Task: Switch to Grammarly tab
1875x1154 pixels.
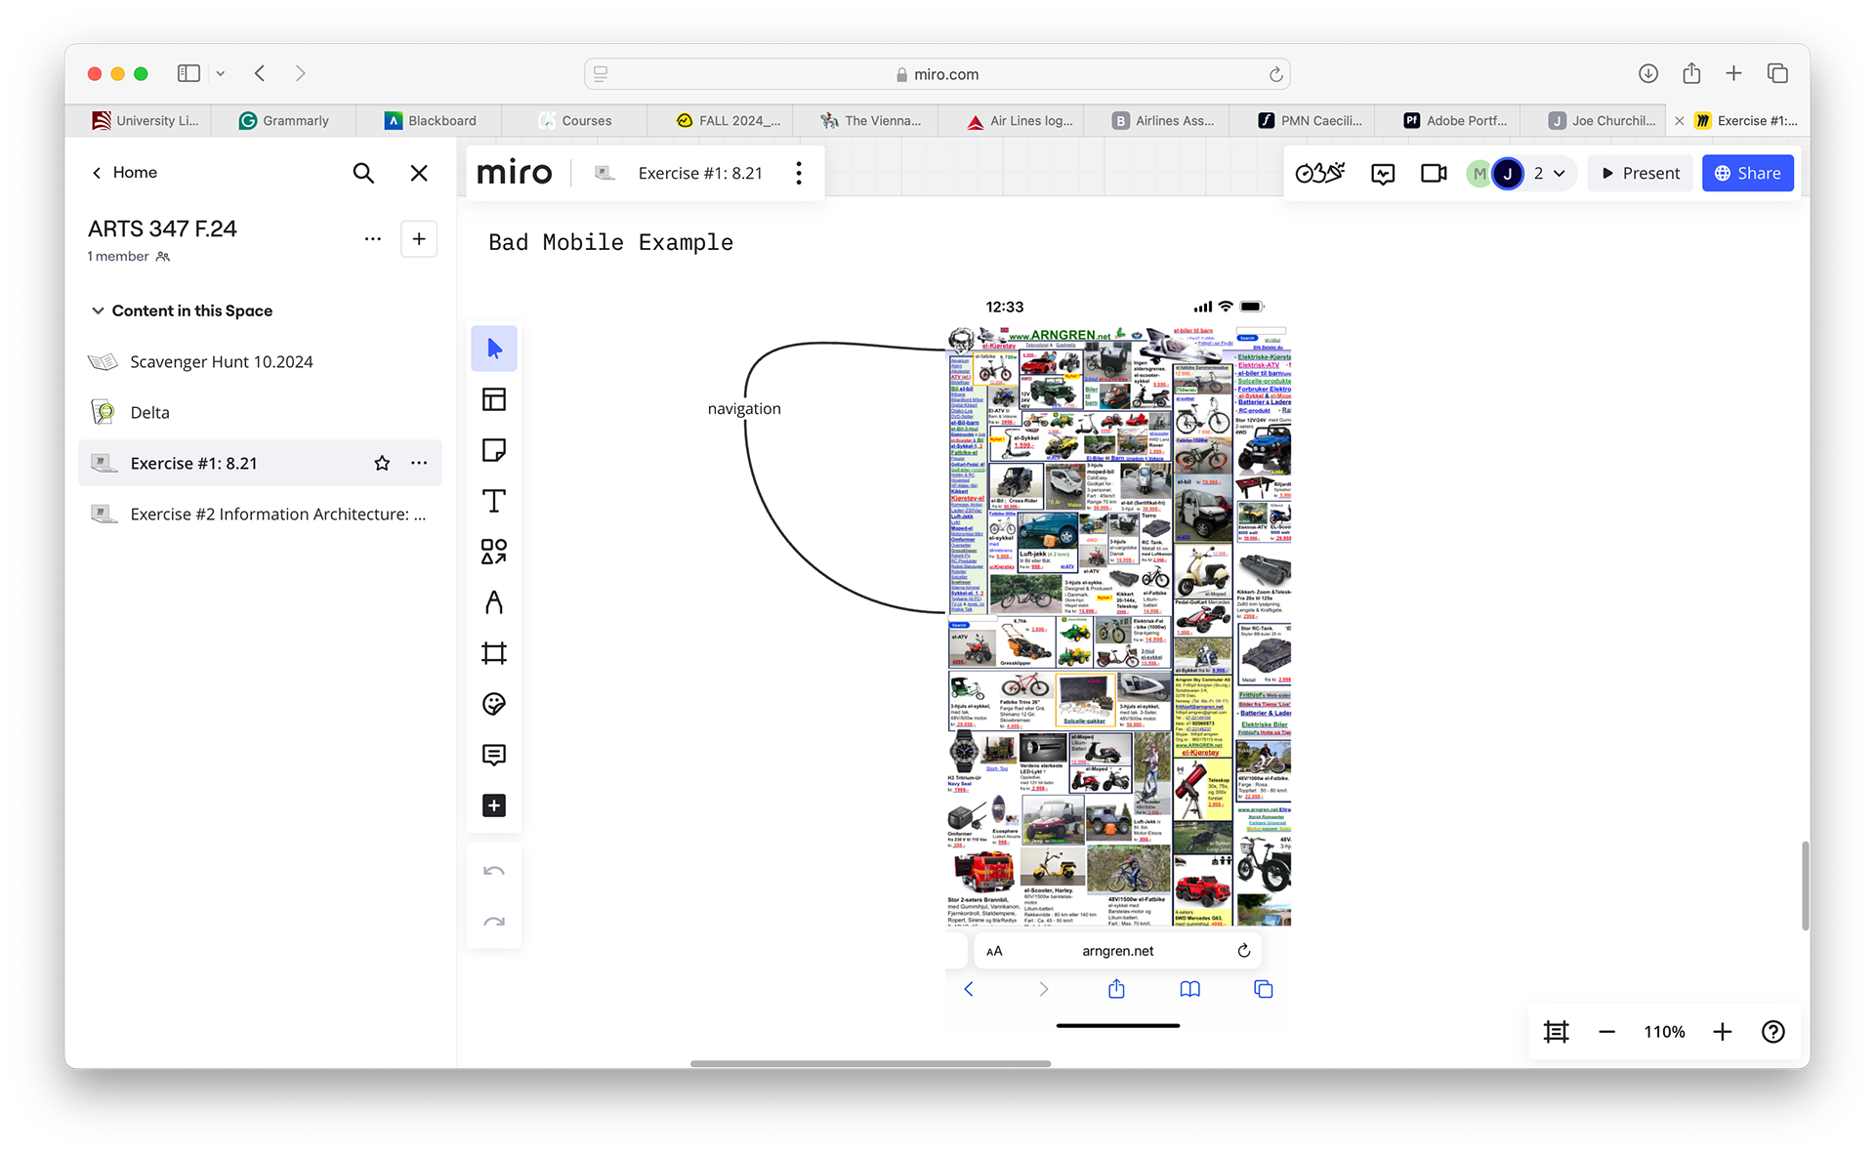Action: pyautogui.click(x=284, y=120)
